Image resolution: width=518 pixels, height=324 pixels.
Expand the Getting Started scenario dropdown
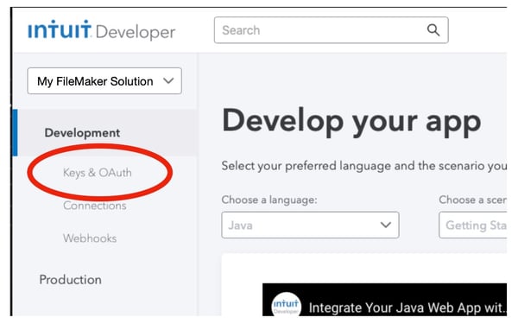point(473,226)
